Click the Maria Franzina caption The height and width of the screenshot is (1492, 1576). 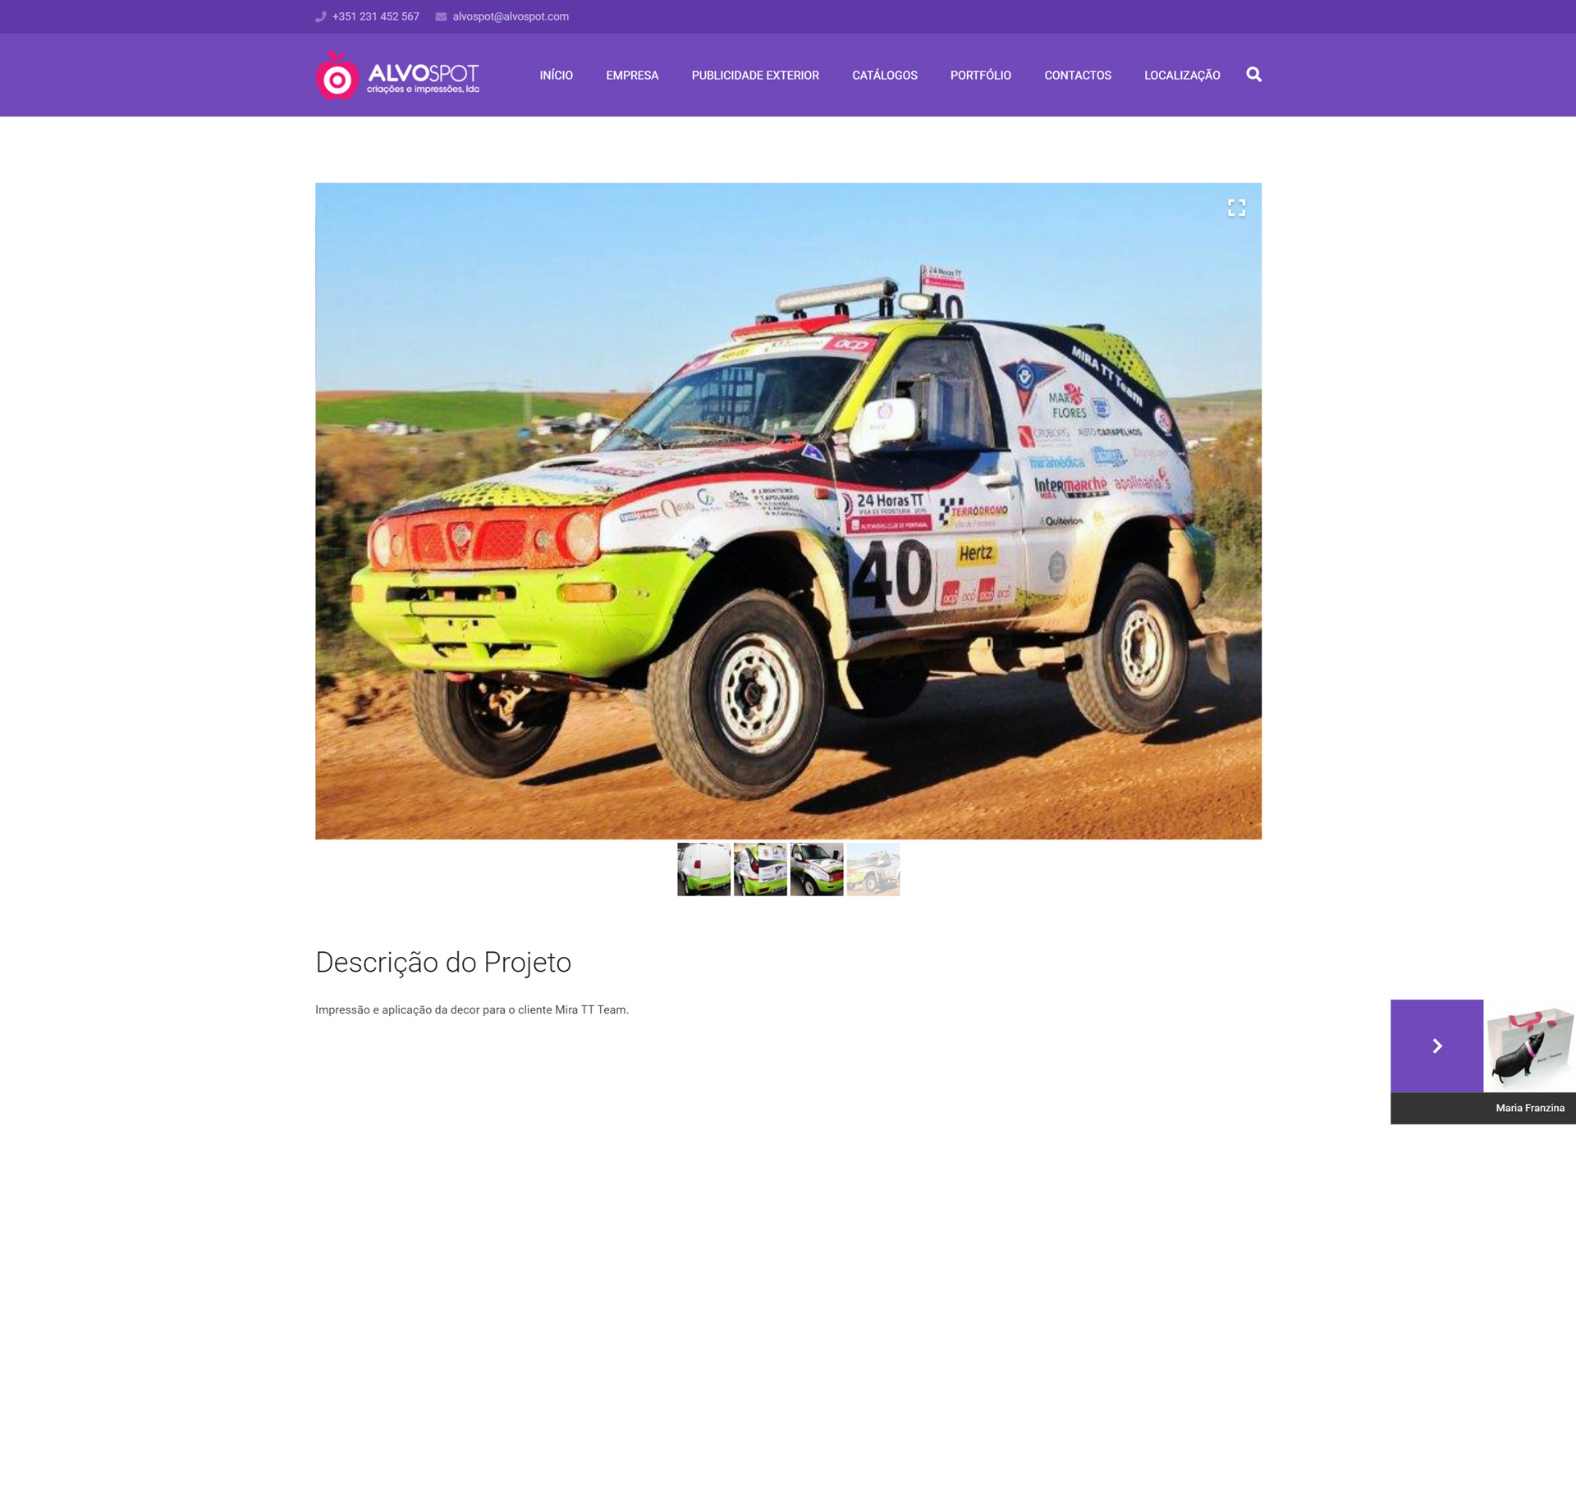tap(1529, 1108)
